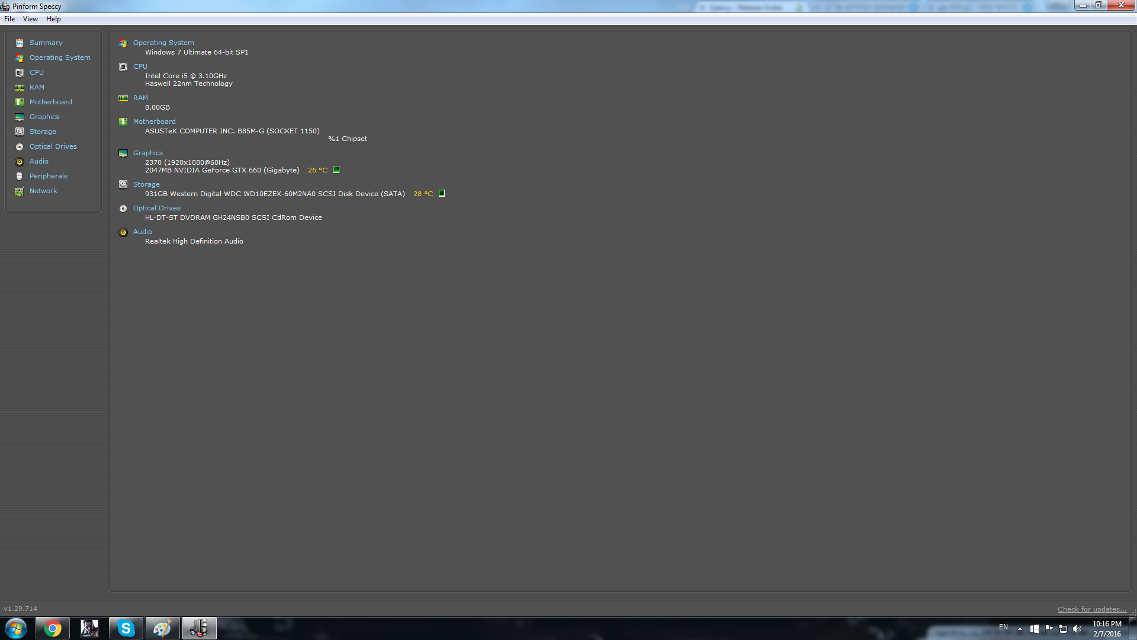Show hidden system tray icons arrow
The height and width of the screenshot is (640, 1137).
tap(1020, 629)
